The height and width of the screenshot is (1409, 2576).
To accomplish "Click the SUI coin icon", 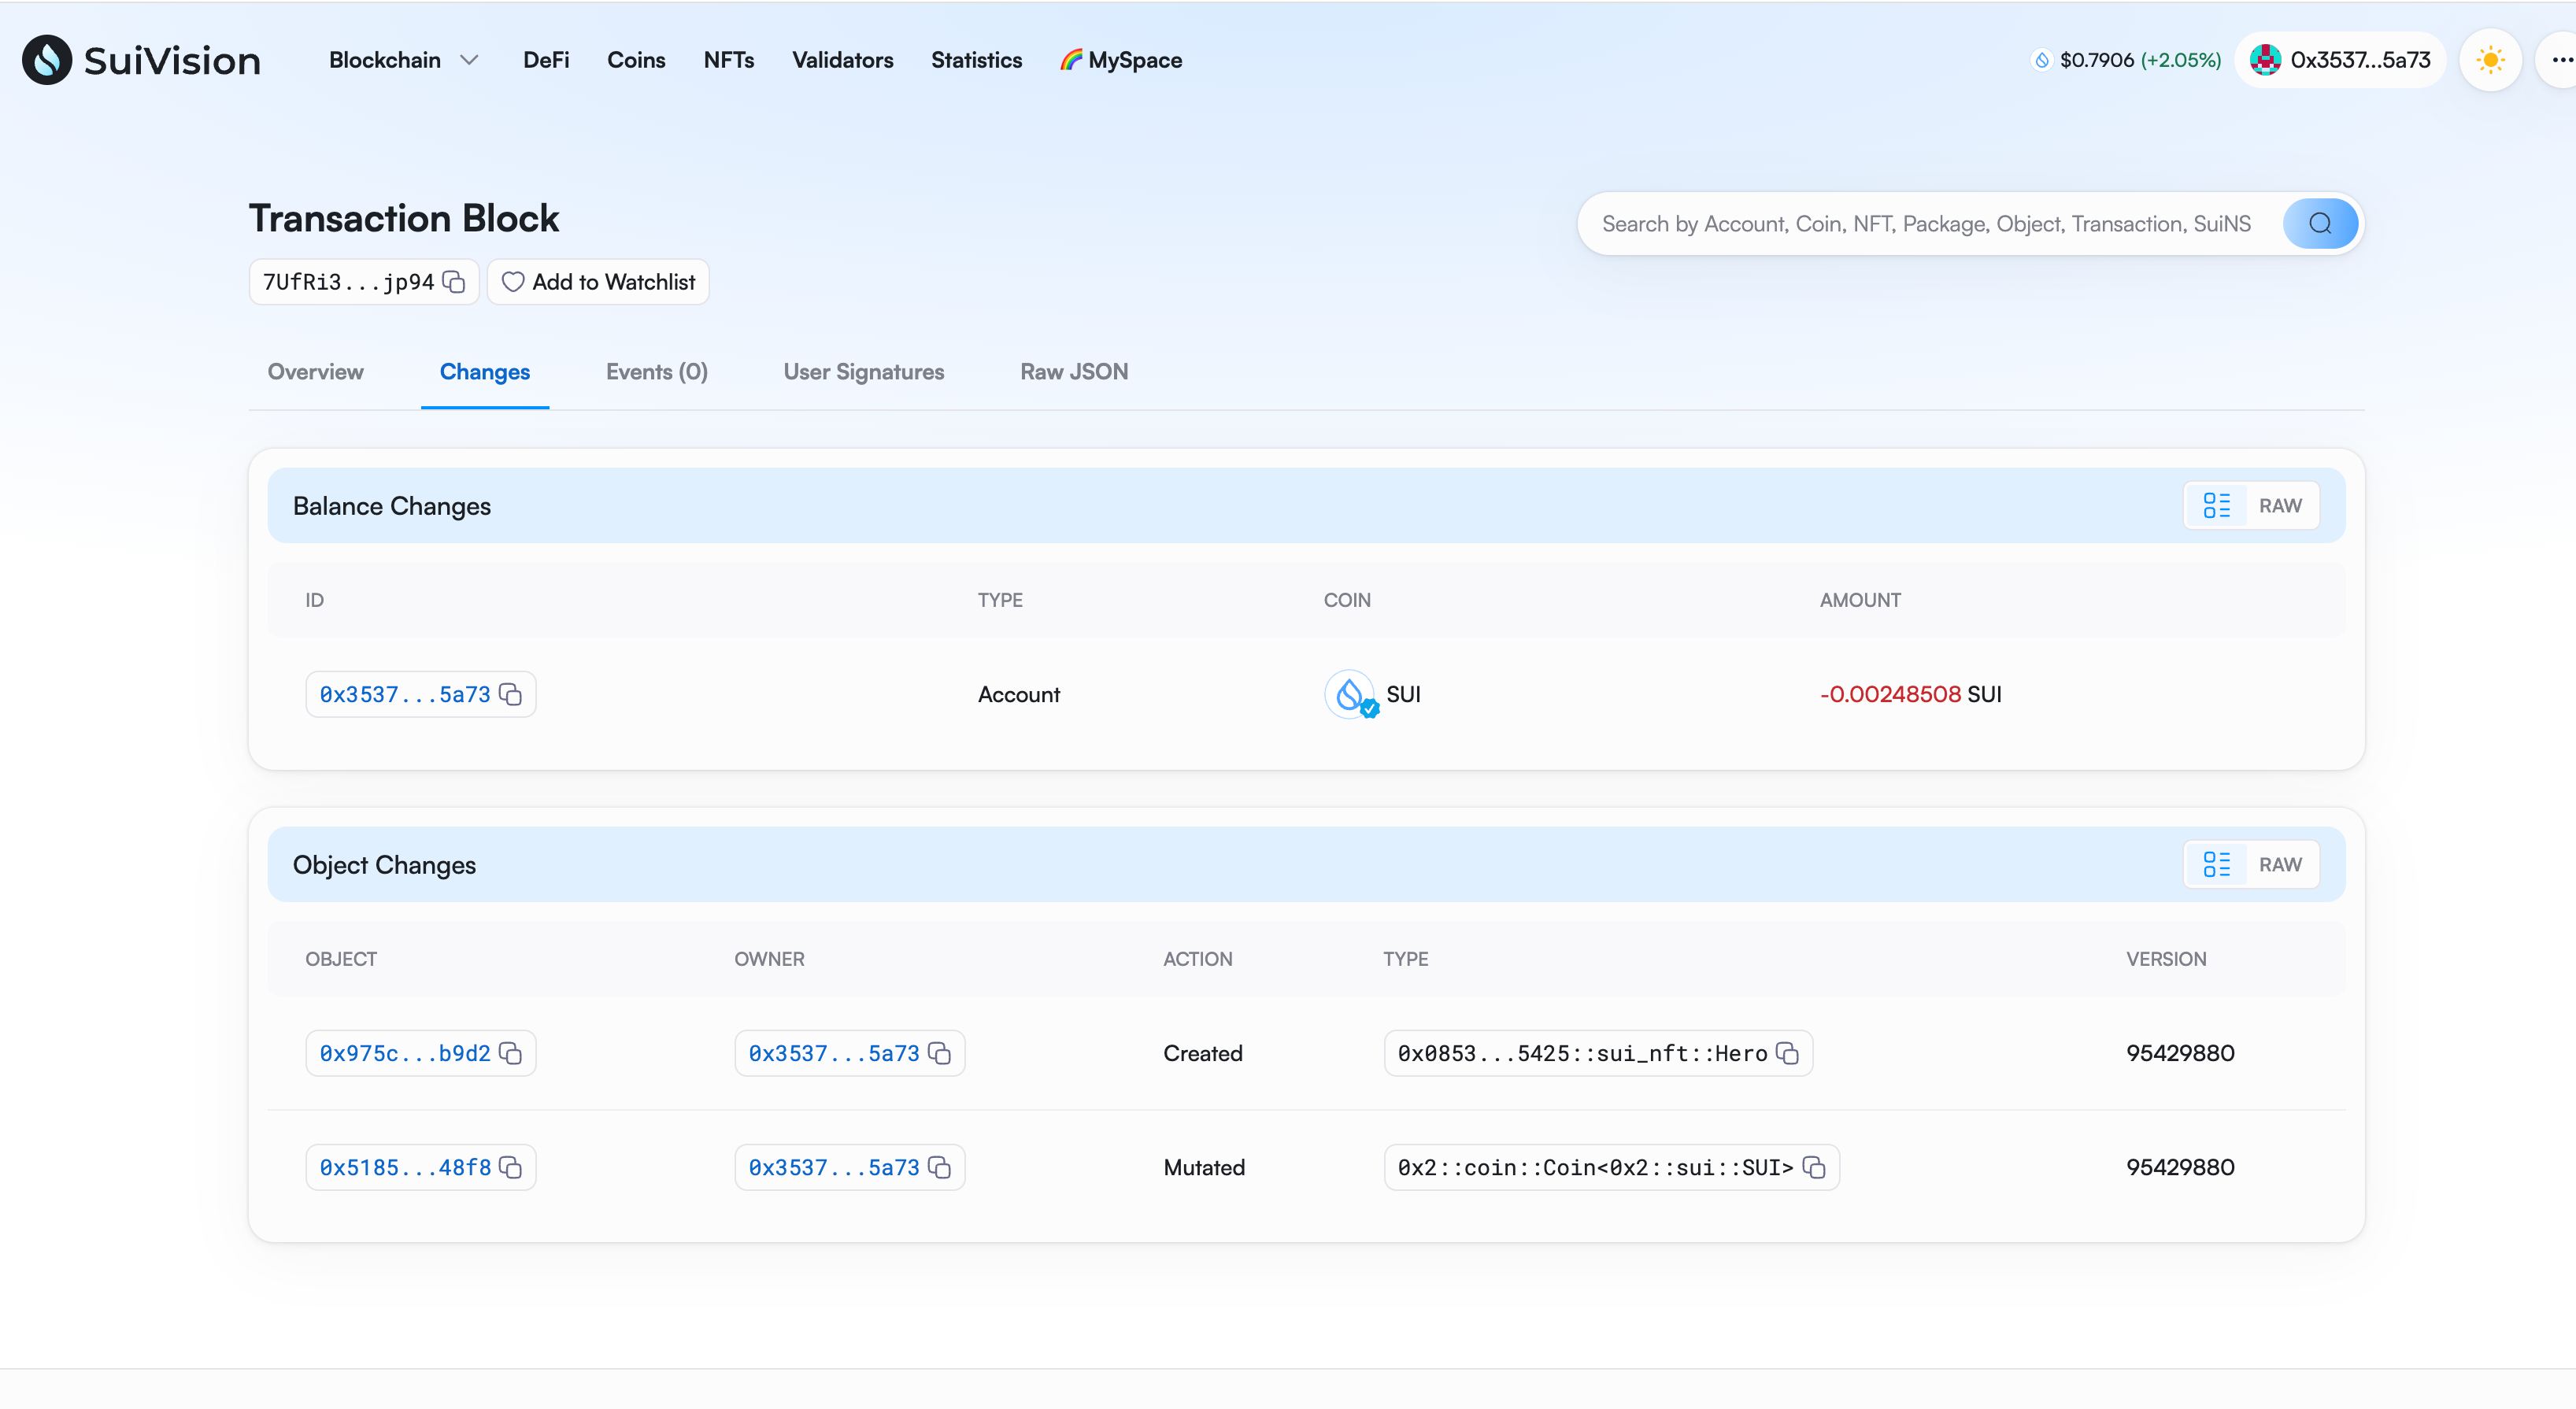I will click(1351, 694).
